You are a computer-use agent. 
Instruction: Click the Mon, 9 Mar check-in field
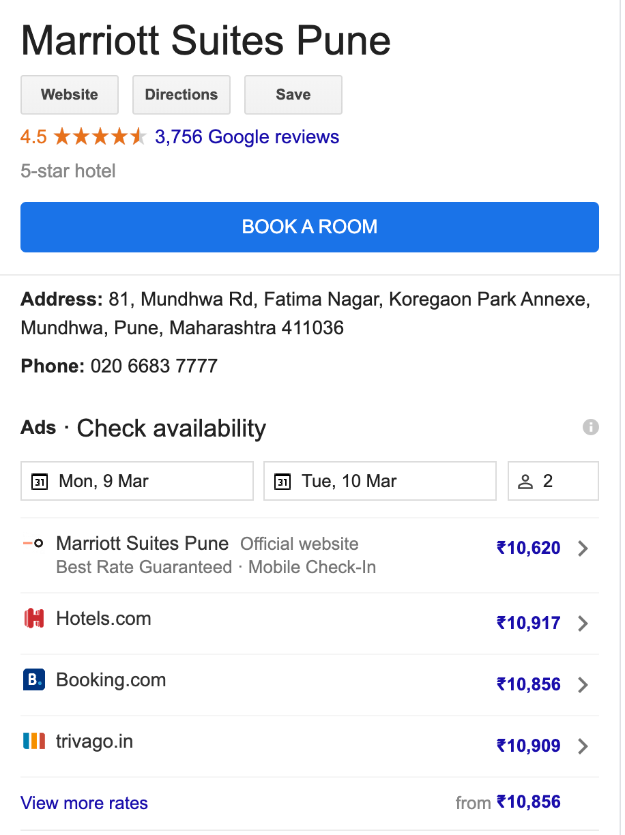[x=137, y=482]
